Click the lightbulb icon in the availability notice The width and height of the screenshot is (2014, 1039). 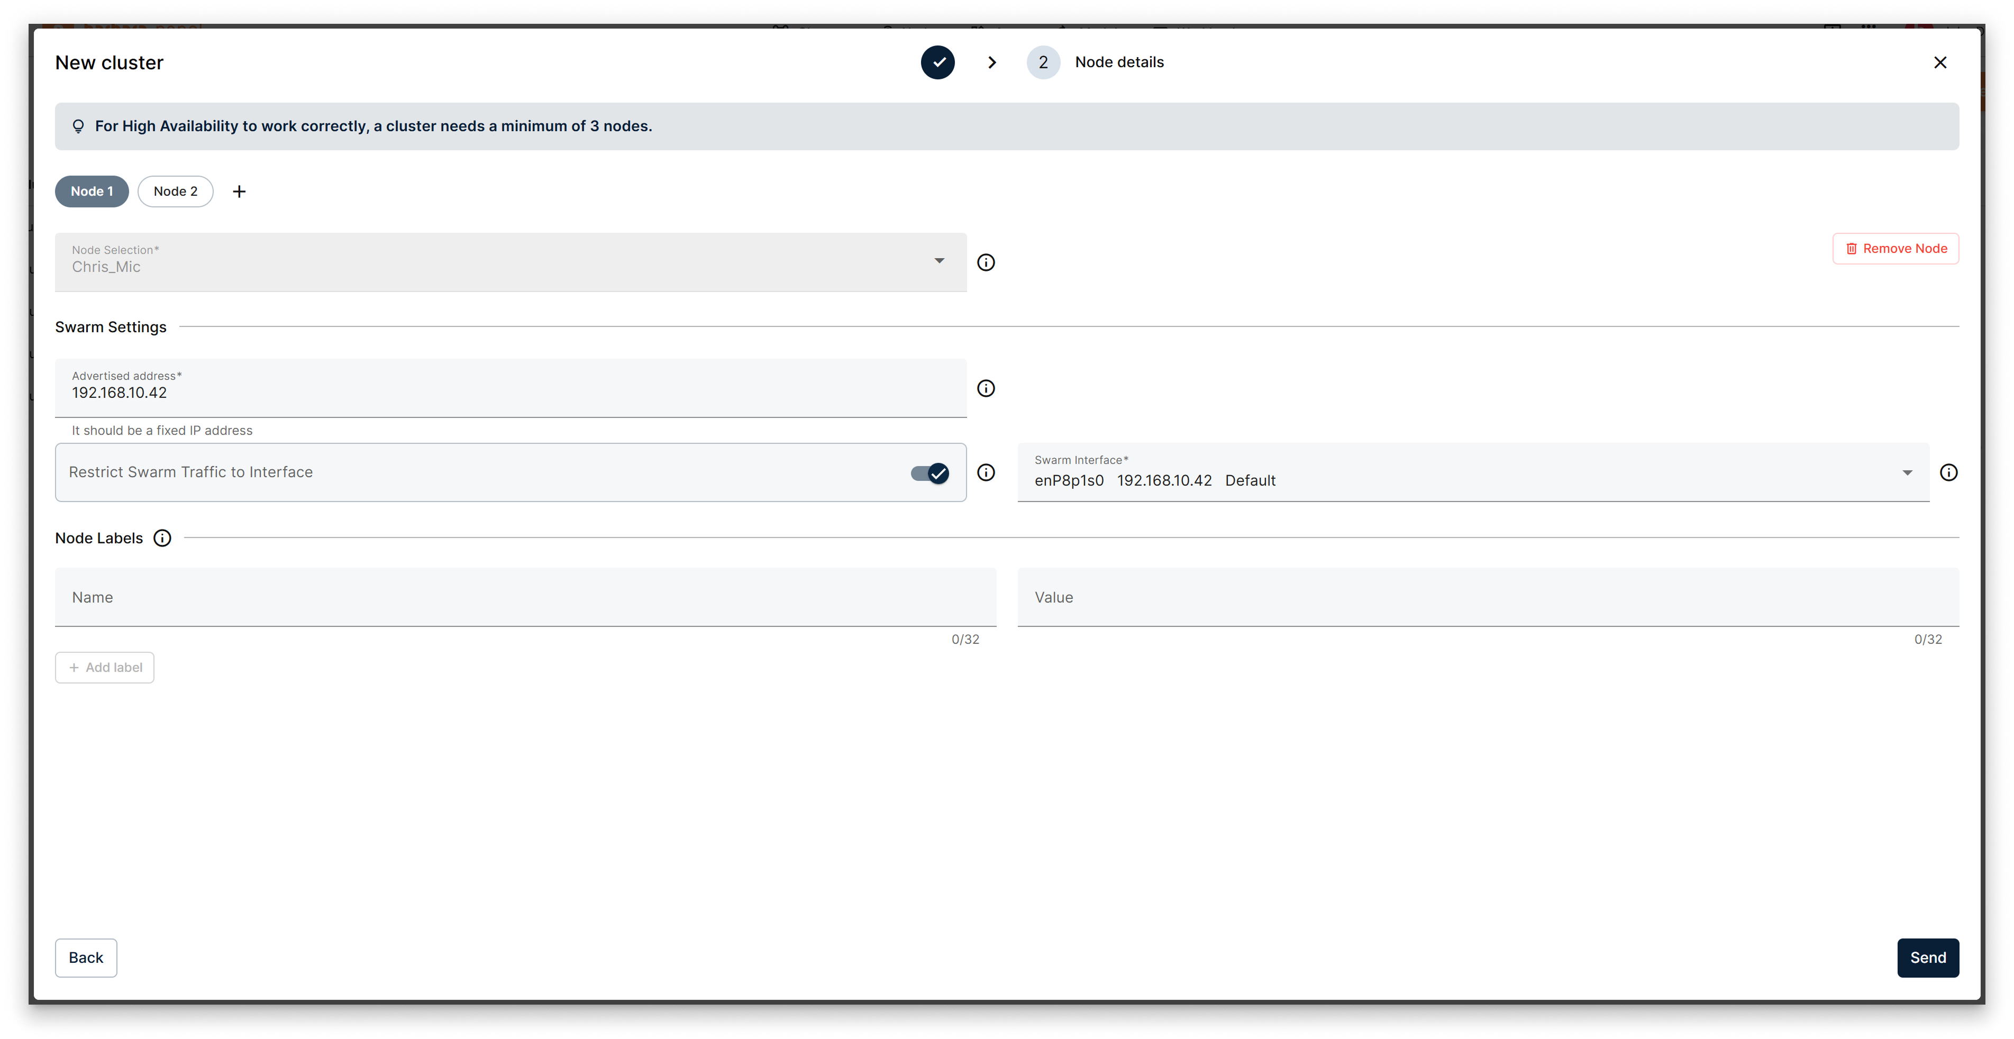(x=78, y=126)
